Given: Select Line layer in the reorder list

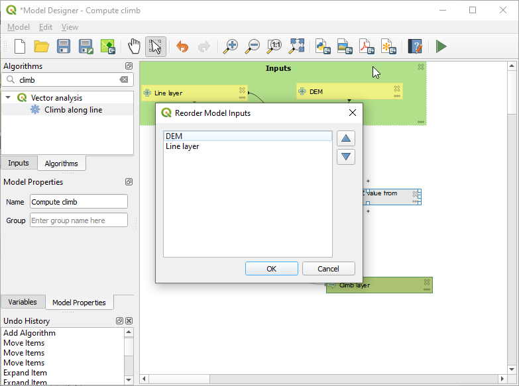Looking at the screenshot, I should coord(182,146).
